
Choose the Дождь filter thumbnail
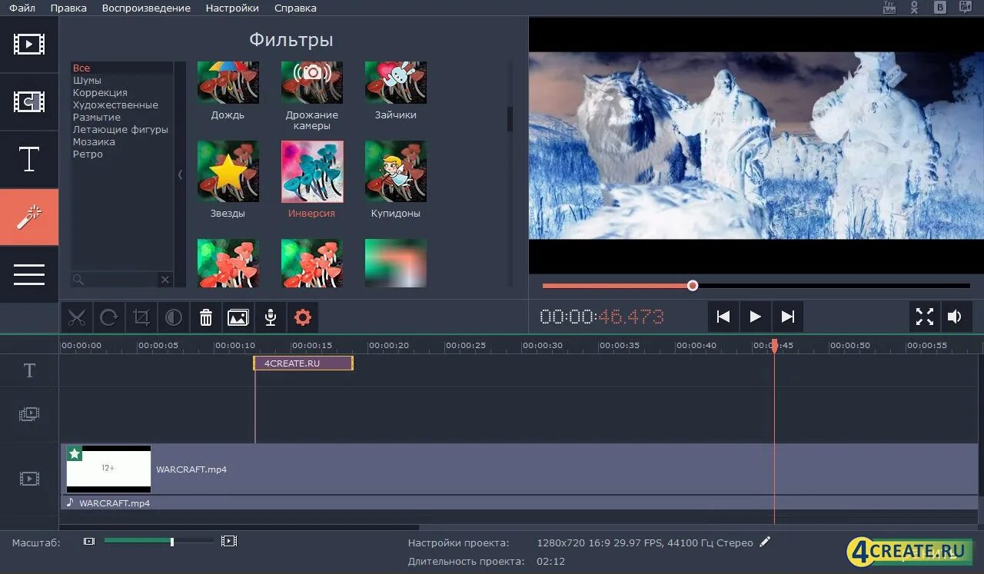coord(228,82)
